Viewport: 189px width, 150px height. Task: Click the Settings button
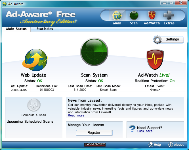click(x=169, y=40)
